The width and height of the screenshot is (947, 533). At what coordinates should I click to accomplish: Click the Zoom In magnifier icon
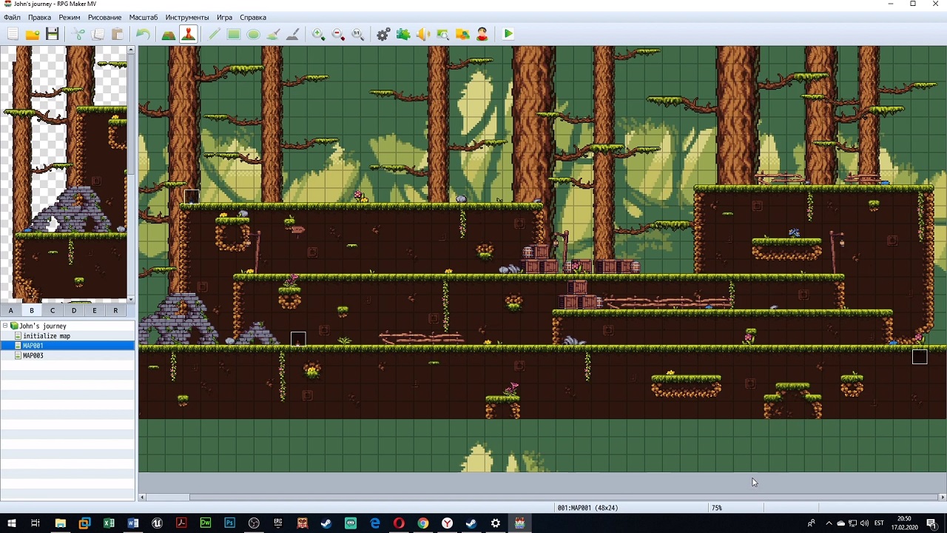click(318, 34)
